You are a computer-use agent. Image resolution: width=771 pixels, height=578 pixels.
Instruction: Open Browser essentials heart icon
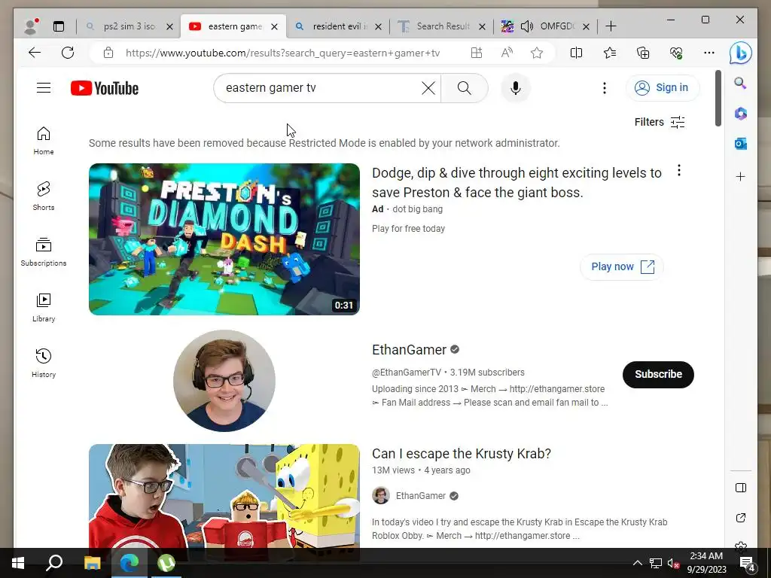[x=676, y=53]
